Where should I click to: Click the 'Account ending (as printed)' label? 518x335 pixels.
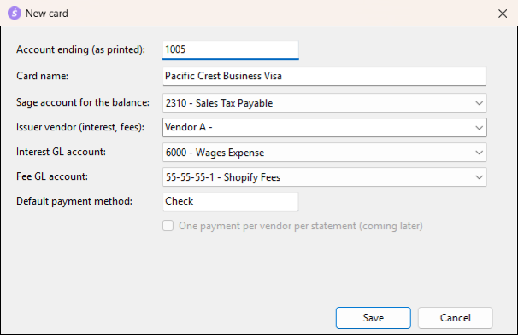tap(81, 49)
